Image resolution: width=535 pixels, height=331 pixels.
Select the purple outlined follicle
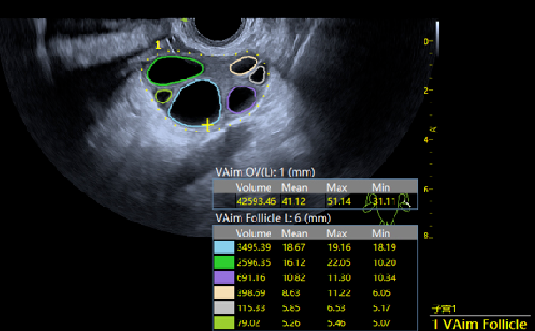pyautogui.click(x=241, y=100)
